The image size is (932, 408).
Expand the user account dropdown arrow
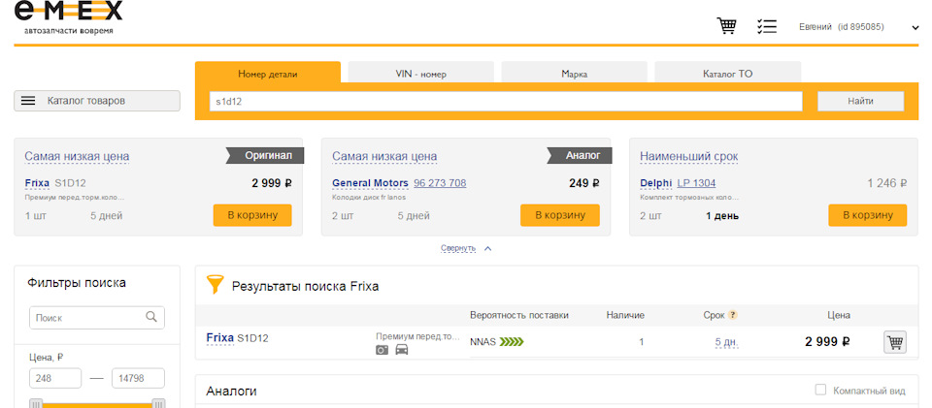tap(915, 28)
